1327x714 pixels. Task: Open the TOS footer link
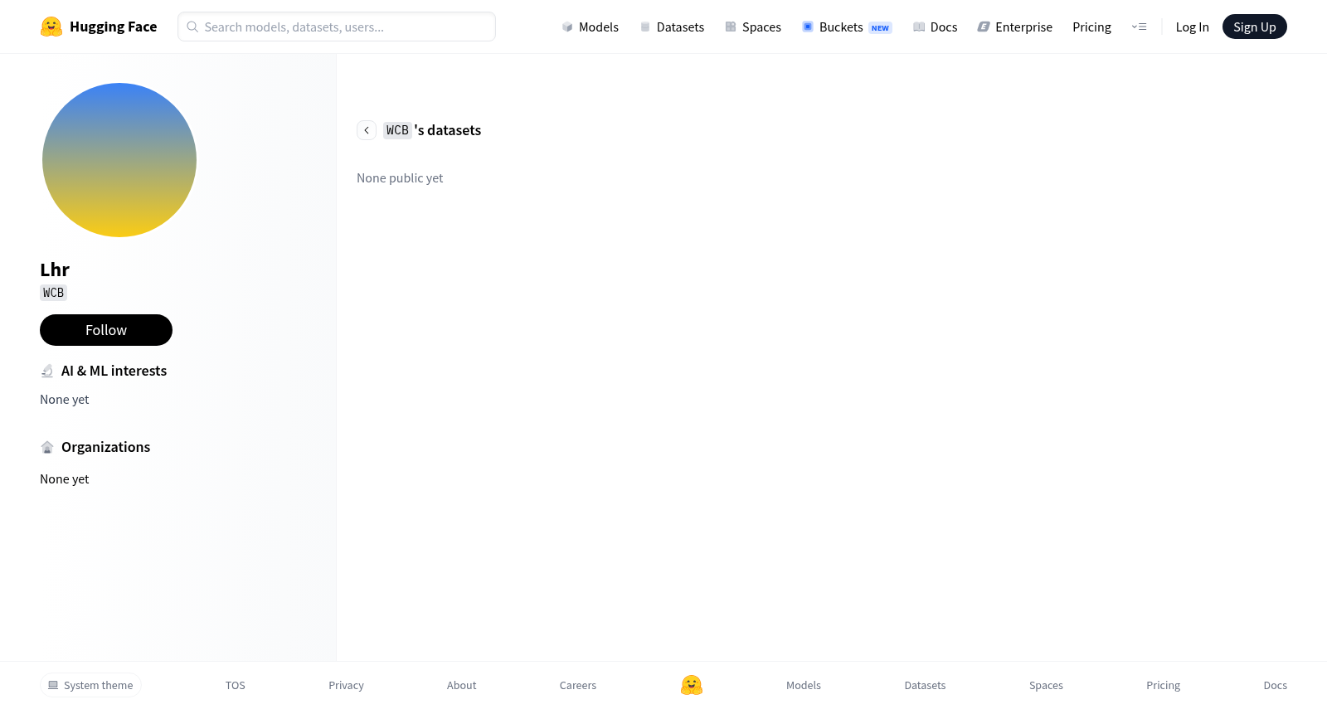[x=236, y=685]
